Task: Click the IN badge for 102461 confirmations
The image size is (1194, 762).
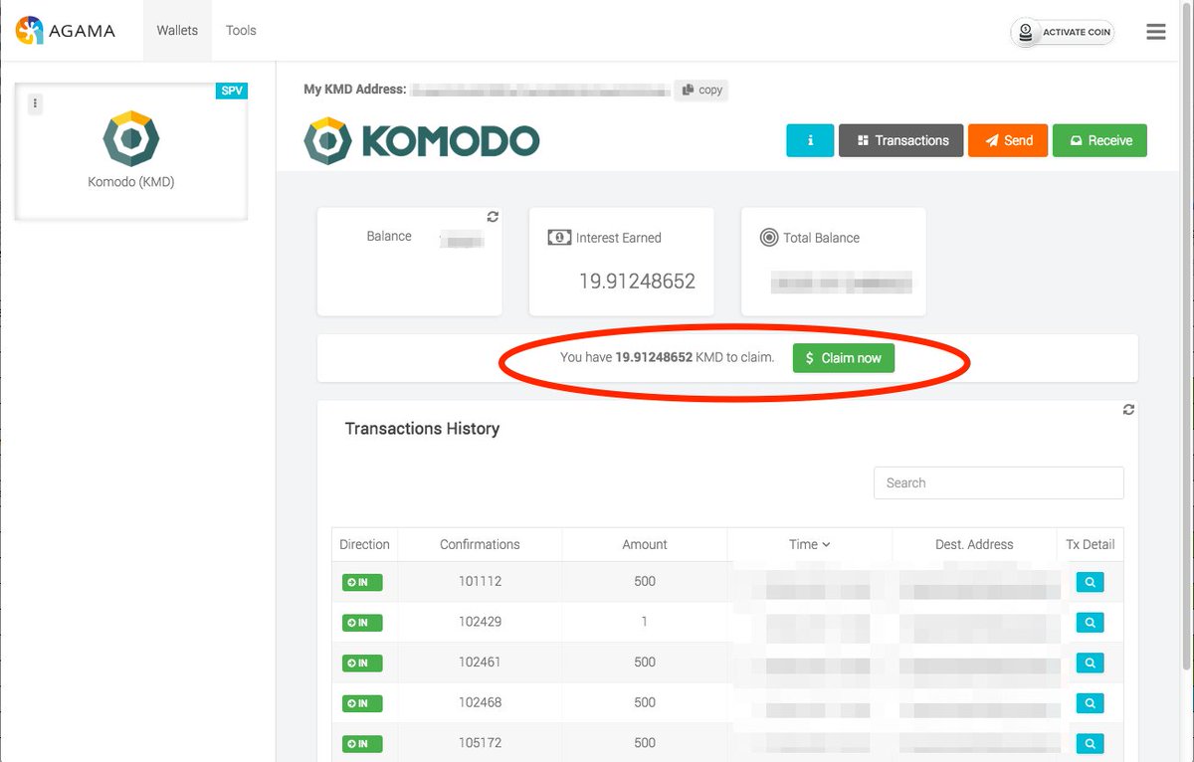Action: [x=362, y=663]
